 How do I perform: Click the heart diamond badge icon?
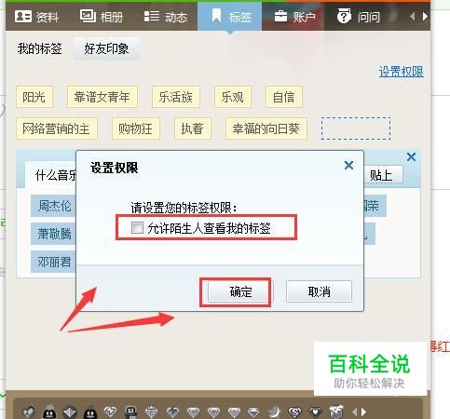315,412
